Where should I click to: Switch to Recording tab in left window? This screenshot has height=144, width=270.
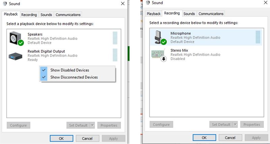coord(29,15)
